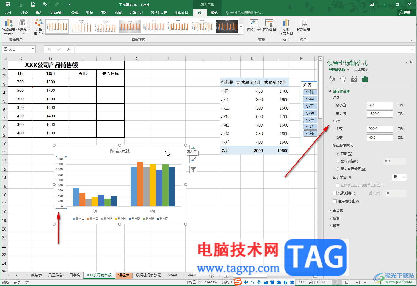Screen dimensions: 417x286
Task: Open the Axis Options header dropdown arrow
Action: pos(348,70)
